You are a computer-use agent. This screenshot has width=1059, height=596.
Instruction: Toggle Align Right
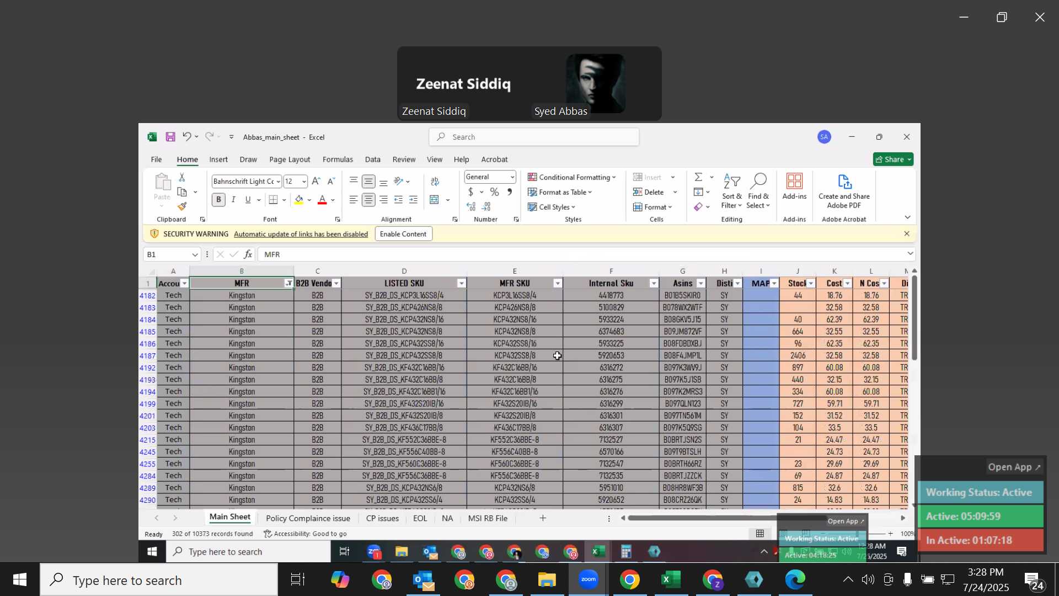click(383, 200)
